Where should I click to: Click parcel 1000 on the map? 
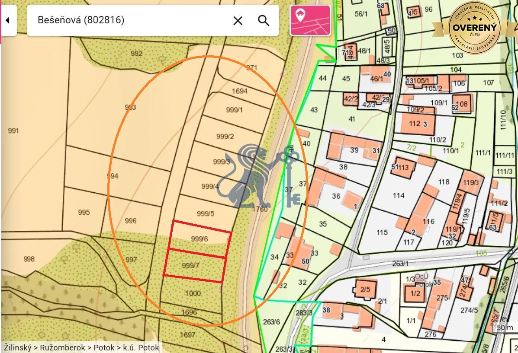[x=193, y=293]
